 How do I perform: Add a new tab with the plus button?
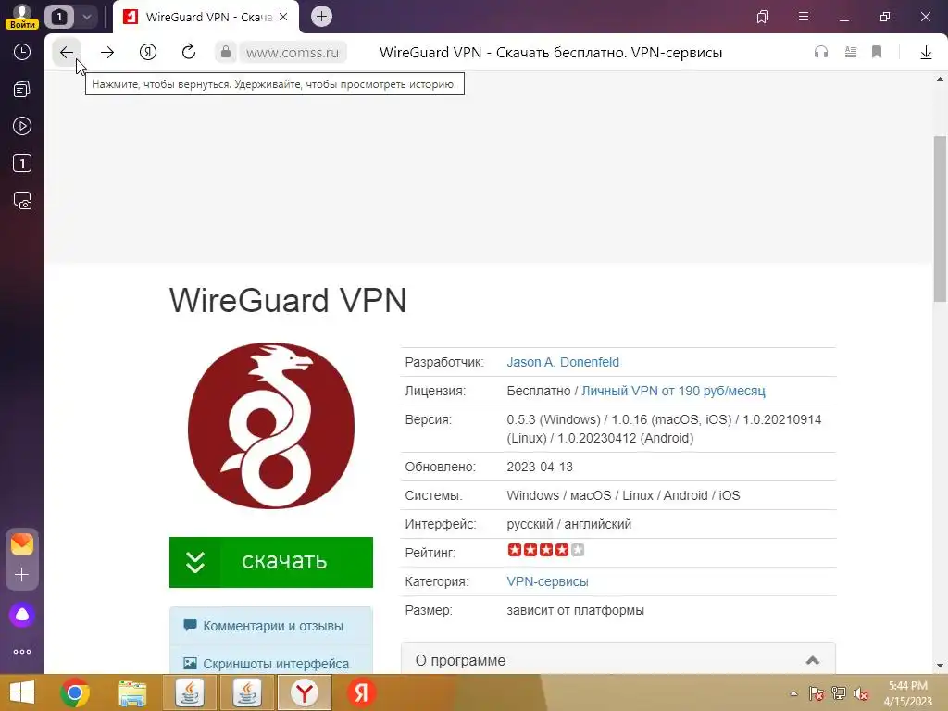[x=321, y=17]
